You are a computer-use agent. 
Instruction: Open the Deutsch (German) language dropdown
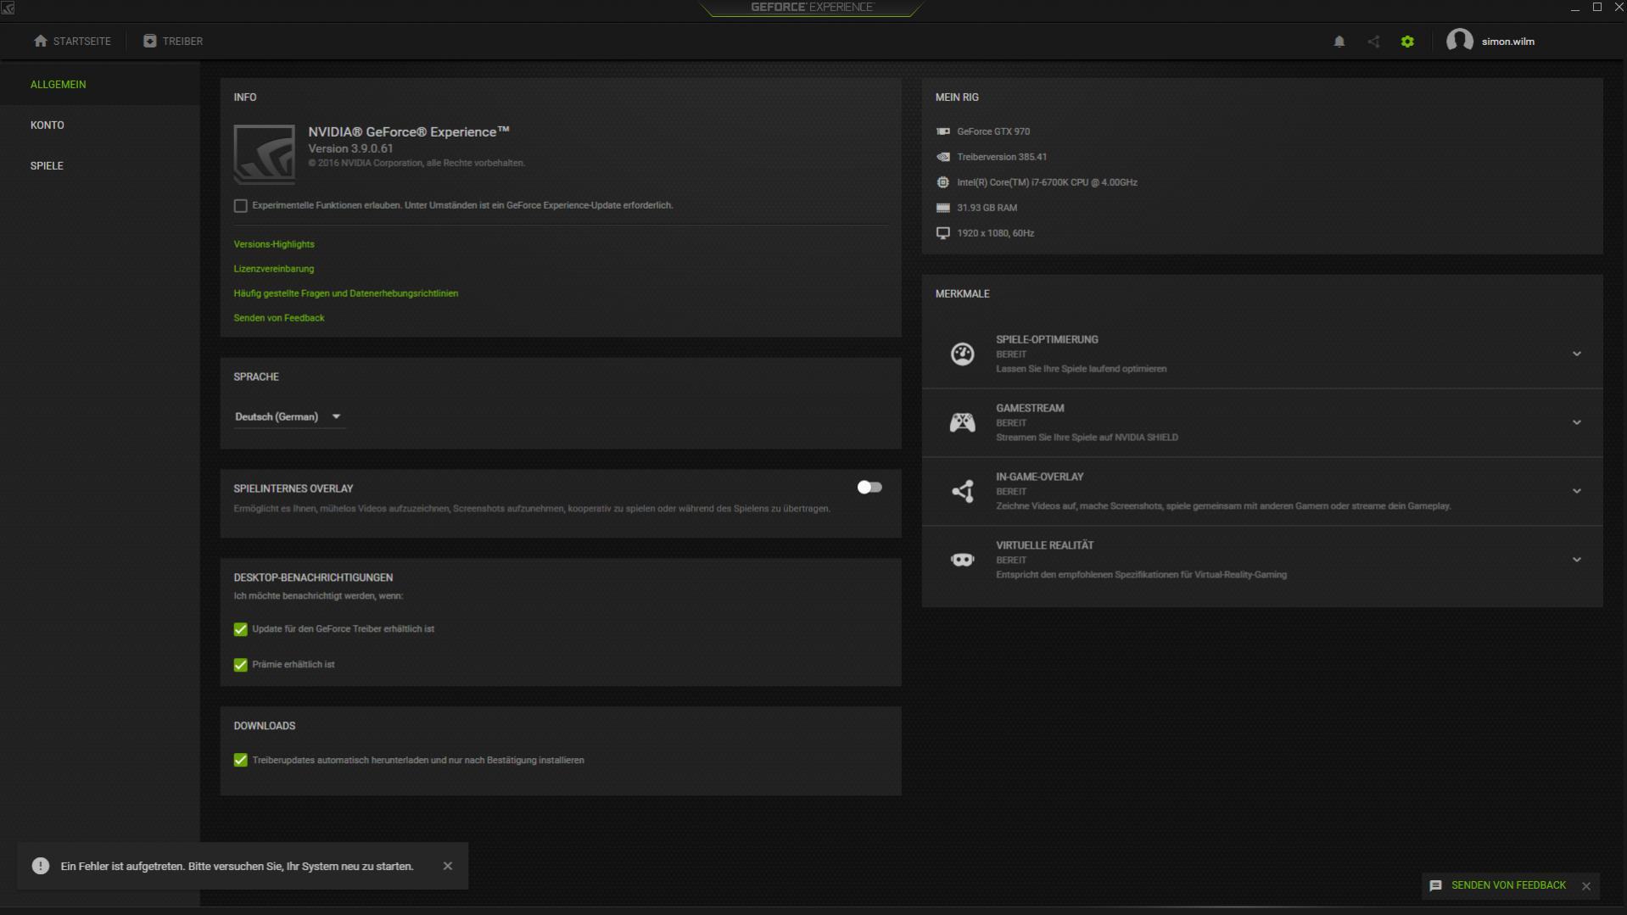tap(288, 416)
